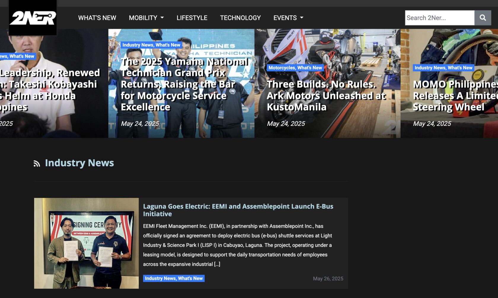Click the EEMI signing ceremony thumbnail
Viewport: 498px width, 298px height.
pos(86,243)
